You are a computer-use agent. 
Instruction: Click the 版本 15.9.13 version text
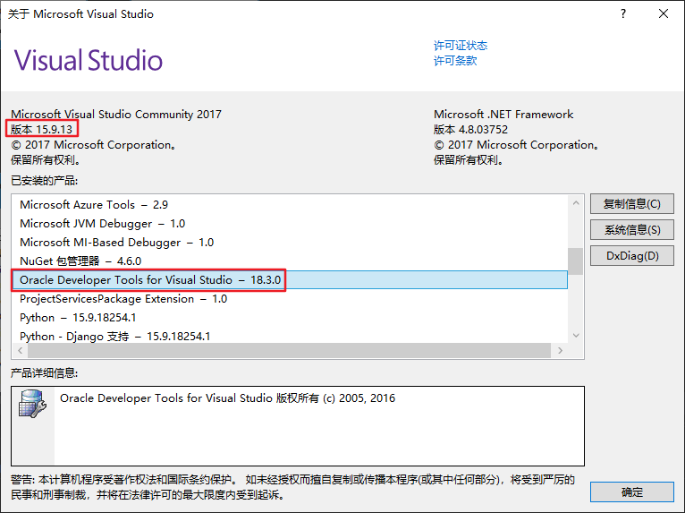41,130
